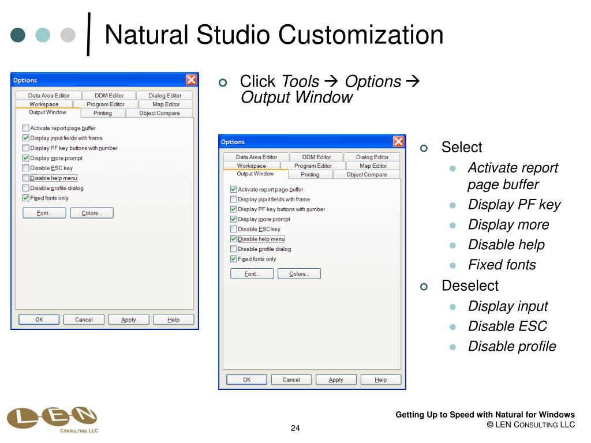
Task: Toggle Disable ESC key in left dialog
Action: 25,168
